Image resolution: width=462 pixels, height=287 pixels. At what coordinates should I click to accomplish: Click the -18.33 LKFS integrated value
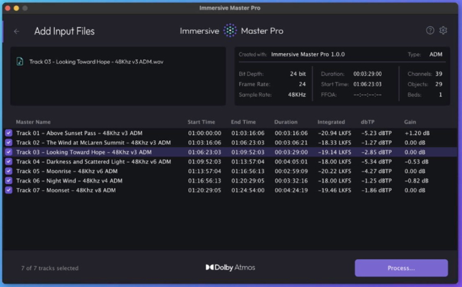tap(334, 143)
